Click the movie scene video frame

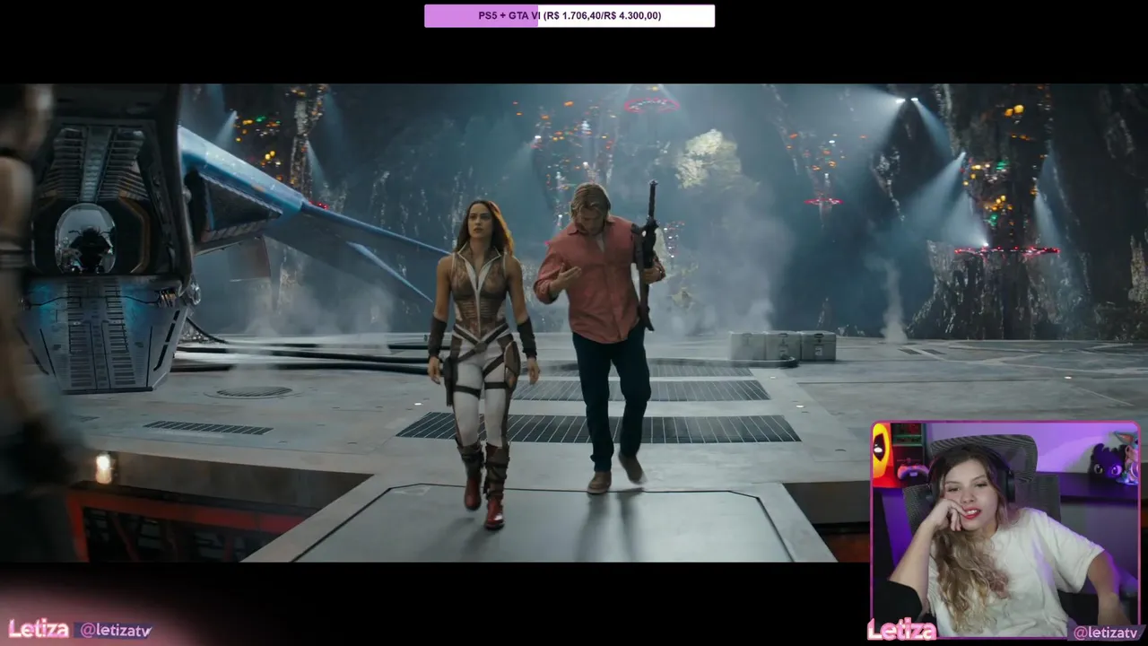coord(574,323)
